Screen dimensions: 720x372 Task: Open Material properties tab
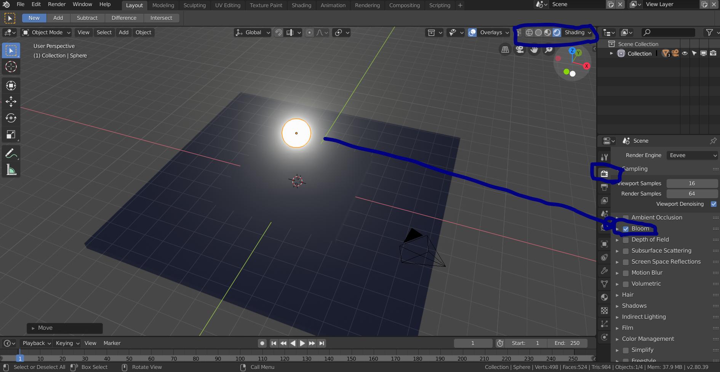[604, 297]
